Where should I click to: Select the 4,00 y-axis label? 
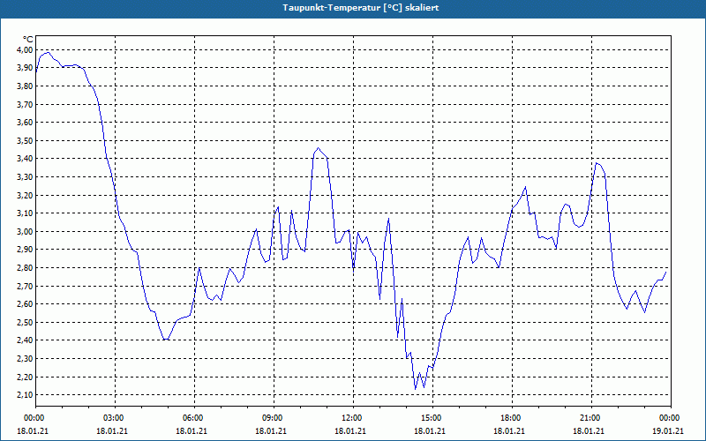click(26, 49)
